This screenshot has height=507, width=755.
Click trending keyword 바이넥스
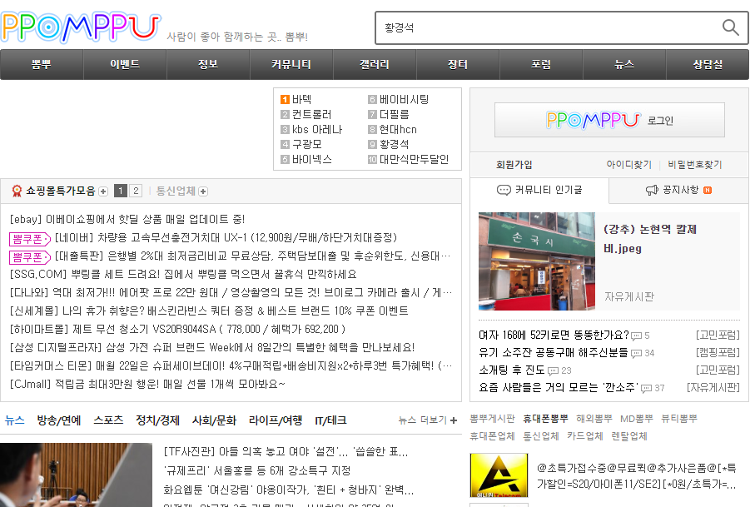click(311, 159)
